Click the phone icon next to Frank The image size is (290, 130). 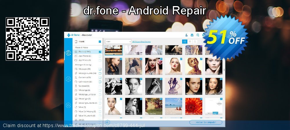(76, 42)
